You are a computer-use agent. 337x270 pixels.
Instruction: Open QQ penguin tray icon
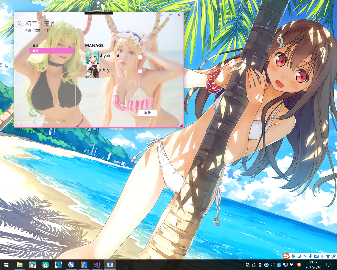[260, 265]
